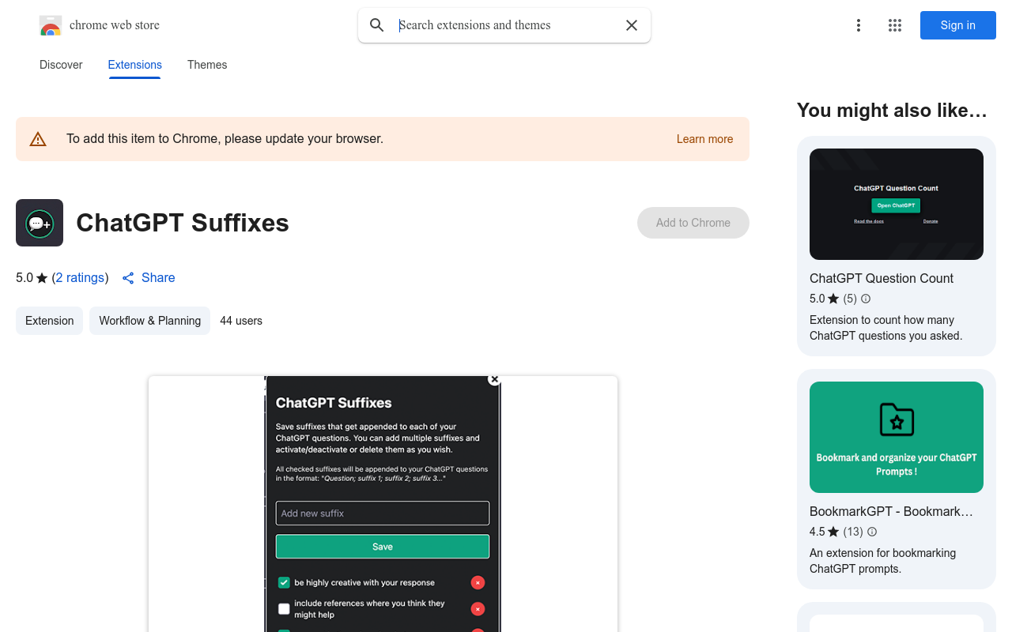Click the Extension category chip
Screen dimensions: 1012x632
point(49,321)
